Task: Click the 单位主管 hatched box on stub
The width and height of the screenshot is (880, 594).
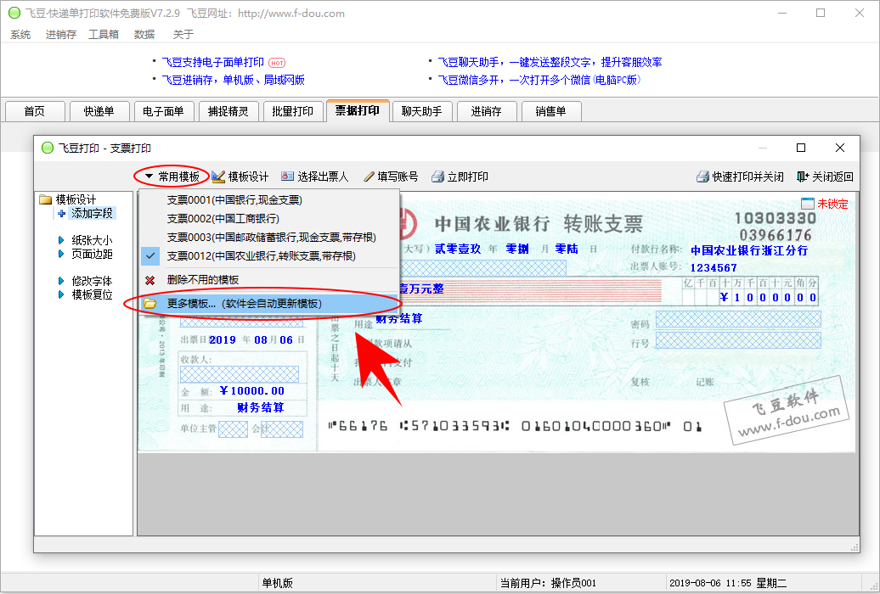Action: (233, 429)
